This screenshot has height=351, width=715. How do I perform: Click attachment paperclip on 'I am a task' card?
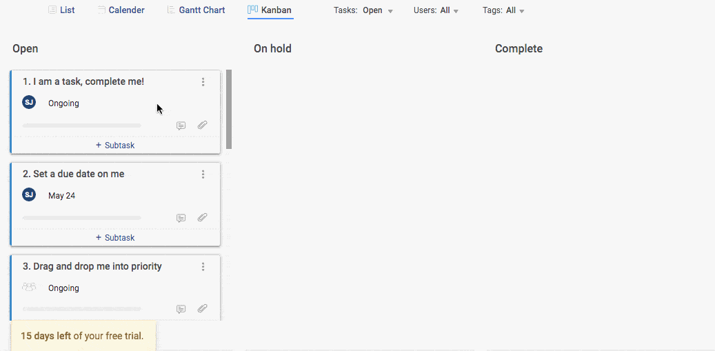(x=202, y=126)
